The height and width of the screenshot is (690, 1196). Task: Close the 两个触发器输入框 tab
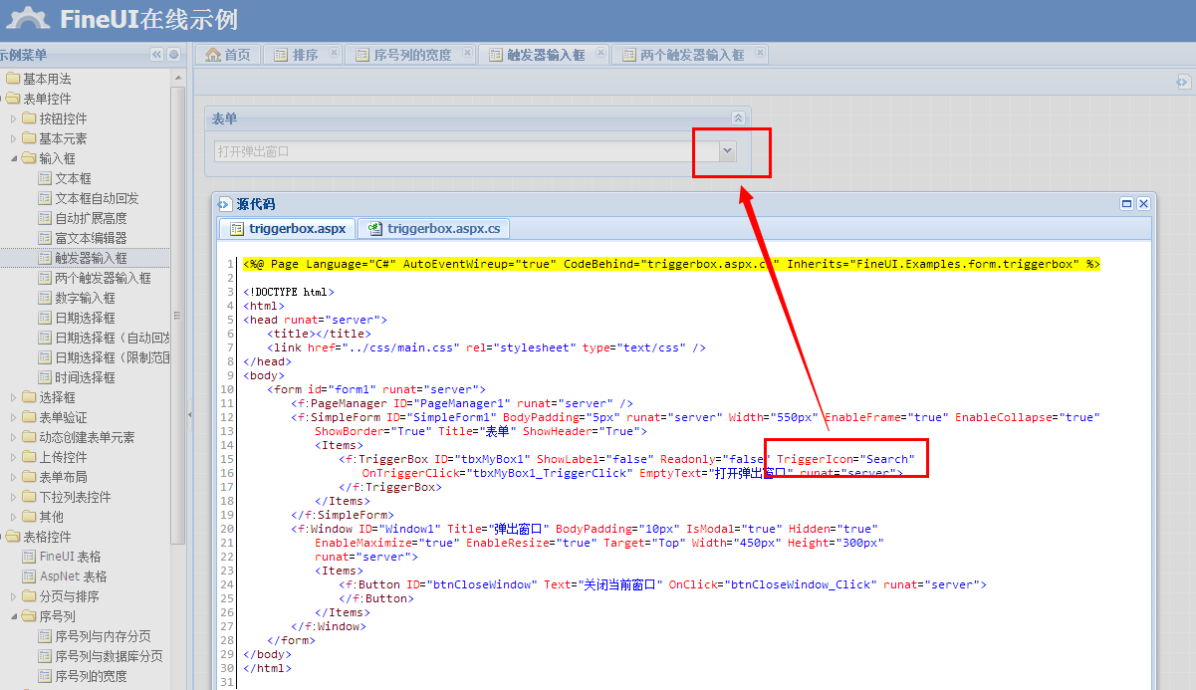tap(761, 53)
